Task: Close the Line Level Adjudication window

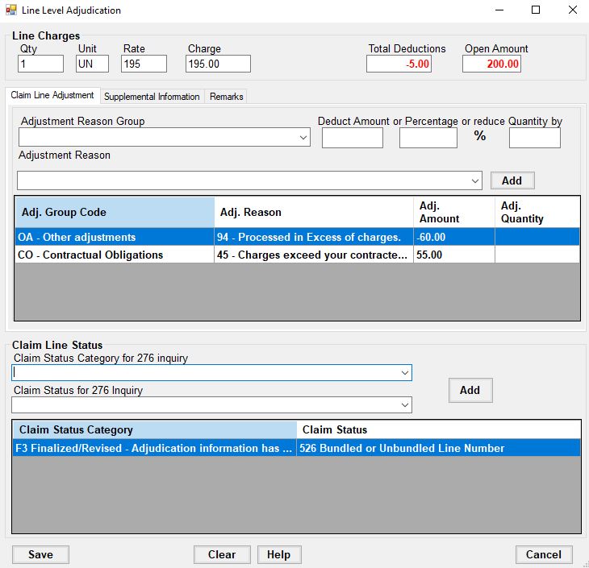Action: tap(573, 10)
